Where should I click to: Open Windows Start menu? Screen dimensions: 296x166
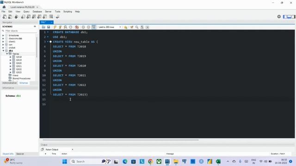pos(65,161)
